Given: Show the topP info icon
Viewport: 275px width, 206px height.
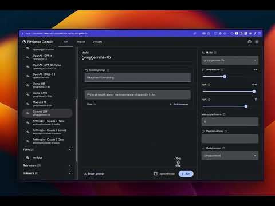Looking at the screenshot, I should pyautogui.click(x=209, y=85).
